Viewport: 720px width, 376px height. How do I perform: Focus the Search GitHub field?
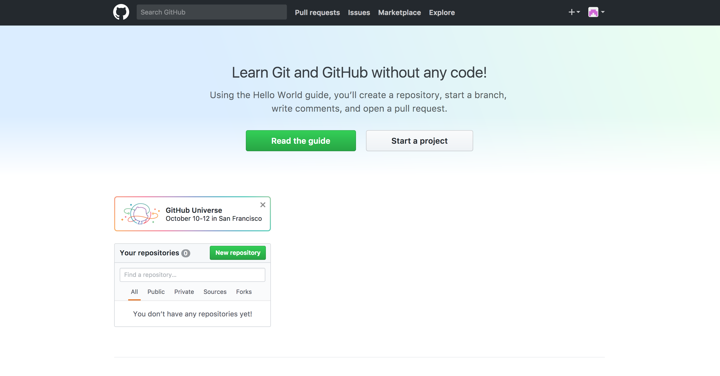click(212, 12)
